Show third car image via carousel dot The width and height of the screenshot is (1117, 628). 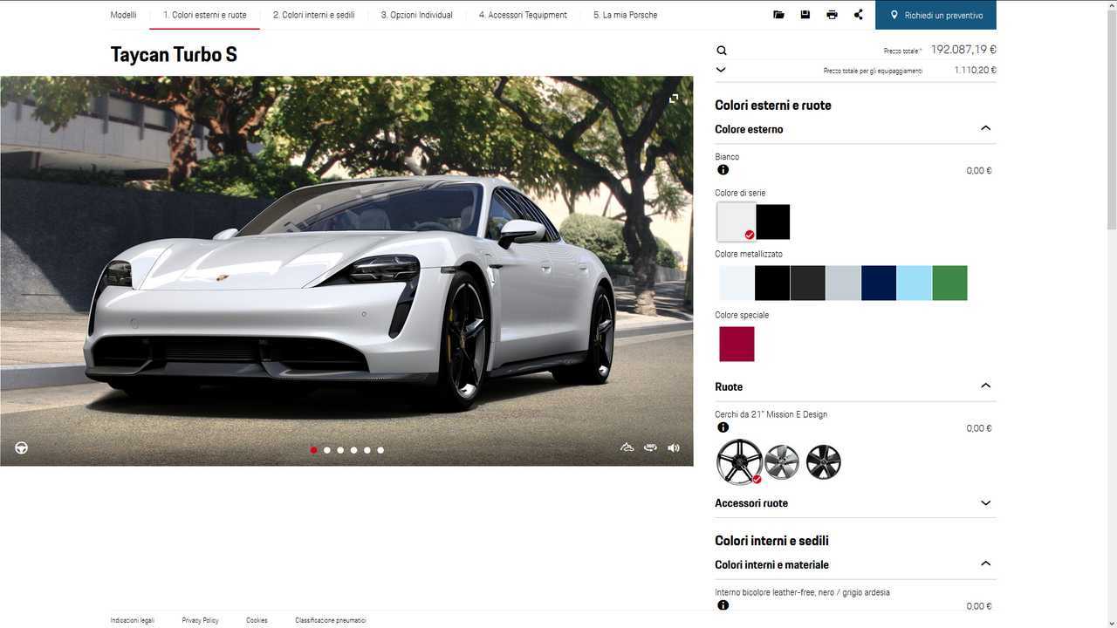[340, 450]
